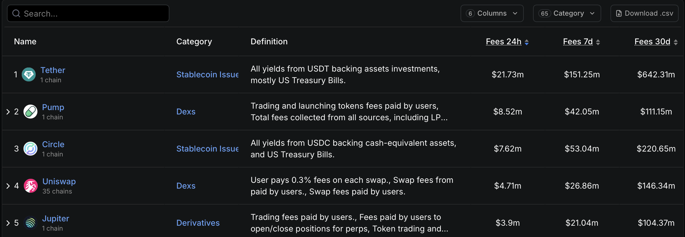Click the Uniswap unicorn logo icon

[30, 186]
